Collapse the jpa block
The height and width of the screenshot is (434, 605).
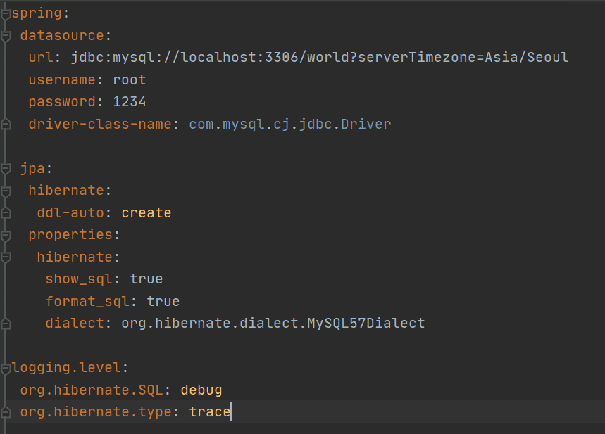(x=6, y=169)
